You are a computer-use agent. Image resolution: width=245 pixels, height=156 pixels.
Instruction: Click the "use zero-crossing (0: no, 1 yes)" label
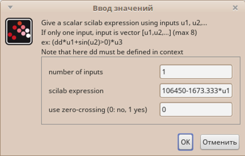pos(98,110)
